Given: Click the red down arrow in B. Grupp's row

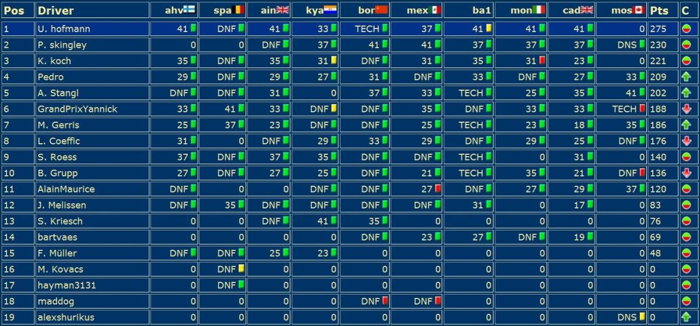Looking at the screenshot, I should [x=687, y=173].
